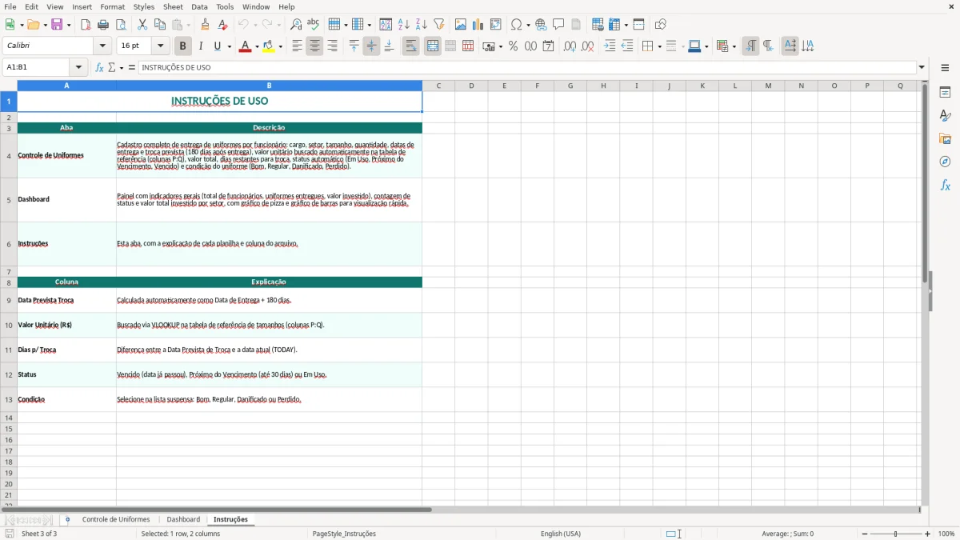
Task: Open the Font Name dropdown
Action: pos(102,46)
